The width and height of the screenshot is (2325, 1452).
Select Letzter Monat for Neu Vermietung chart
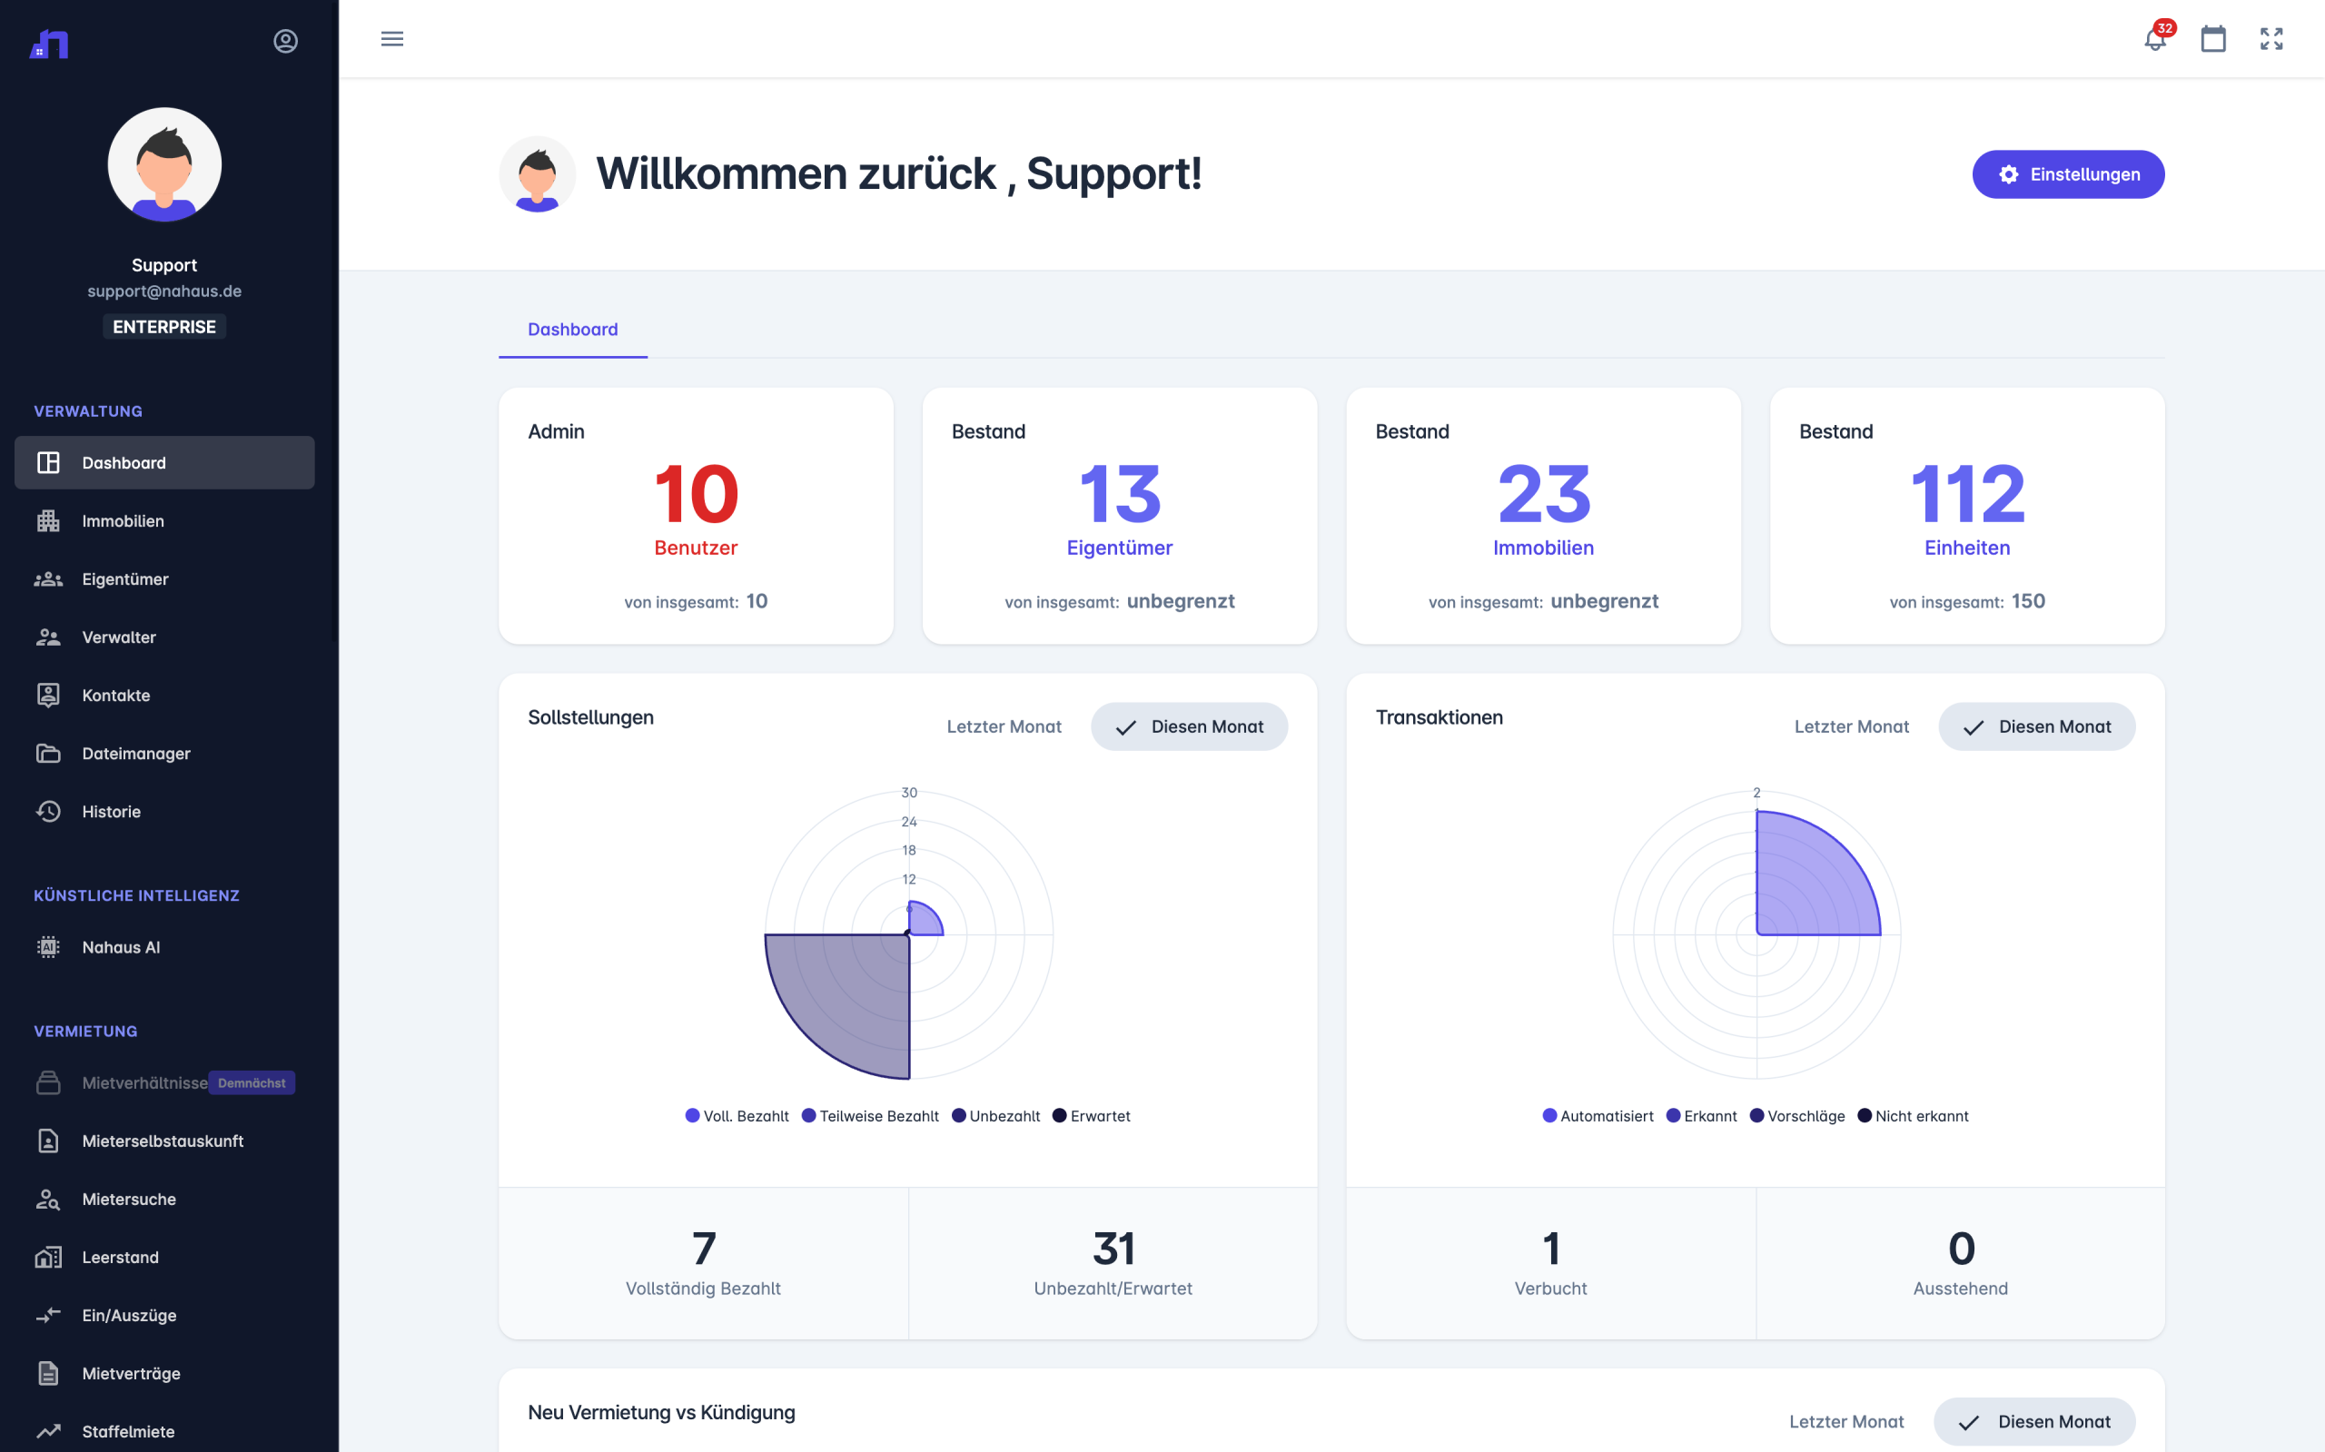click(x=1845, y=1421)
